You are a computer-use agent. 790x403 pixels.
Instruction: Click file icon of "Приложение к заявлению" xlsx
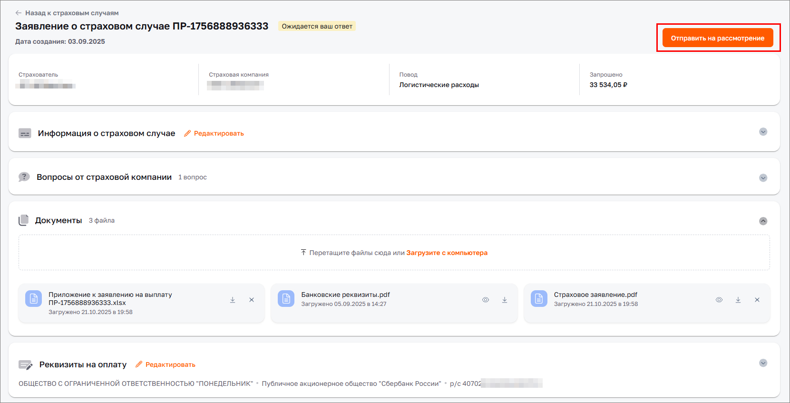click(33, 298)
